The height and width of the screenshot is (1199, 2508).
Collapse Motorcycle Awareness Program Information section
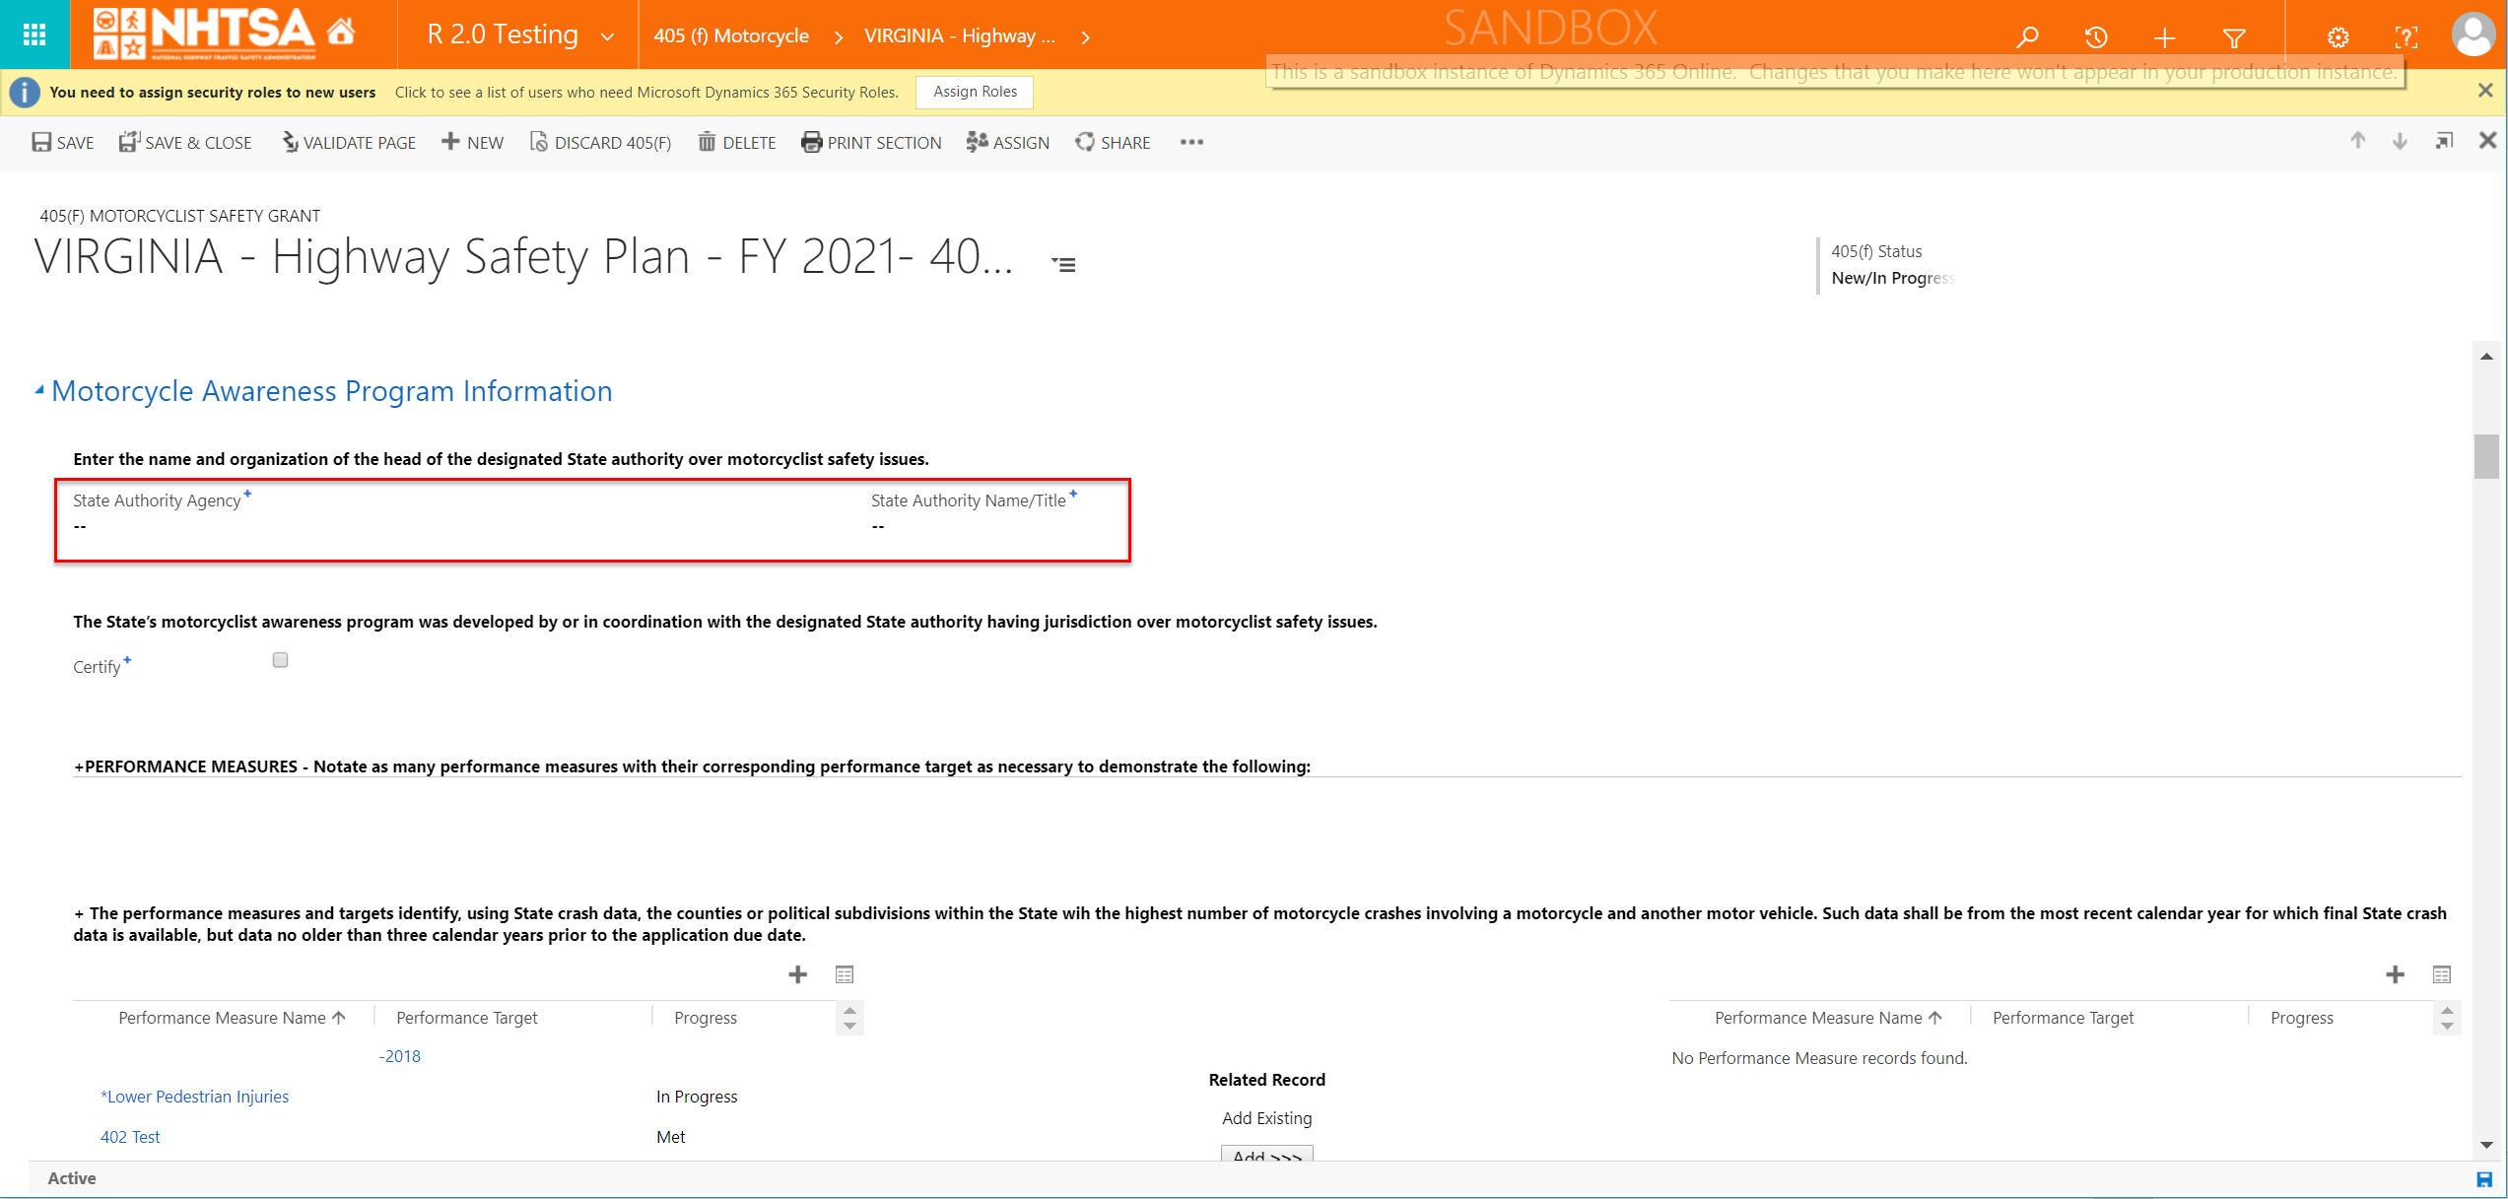[39, 391]
